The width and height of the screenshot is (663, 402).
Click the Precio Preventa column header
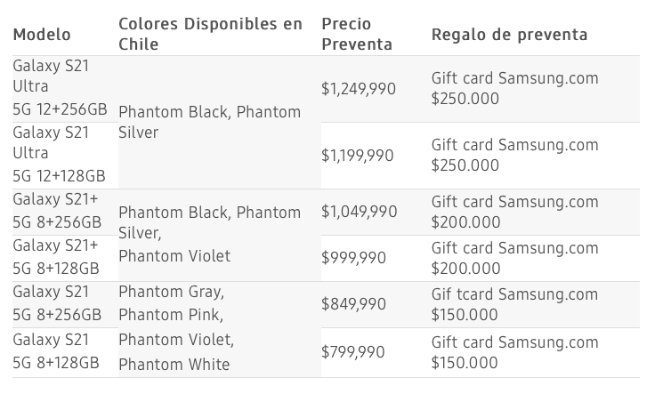357,34
